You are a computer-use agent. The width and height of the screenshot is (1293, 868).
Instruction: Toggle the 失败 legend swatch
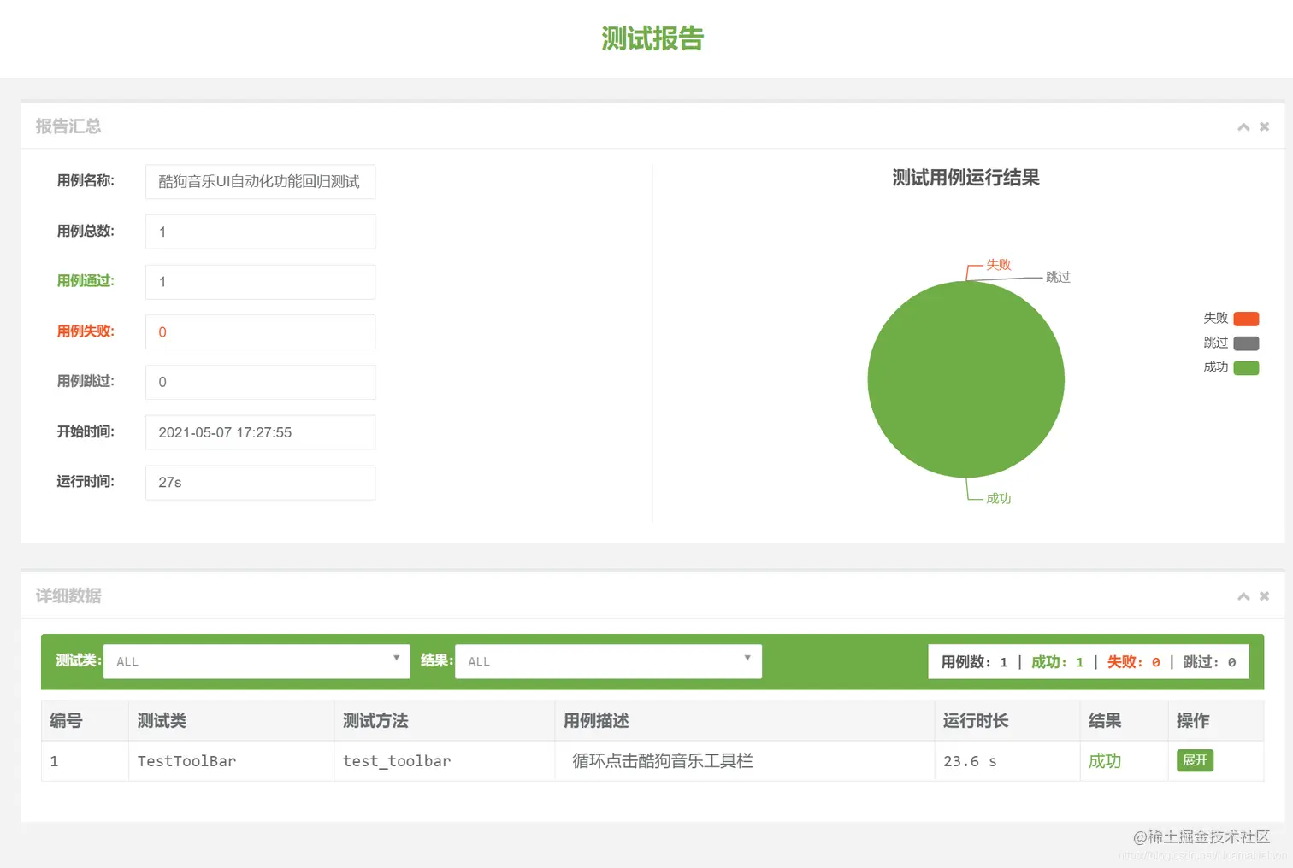pos(1246,319)
